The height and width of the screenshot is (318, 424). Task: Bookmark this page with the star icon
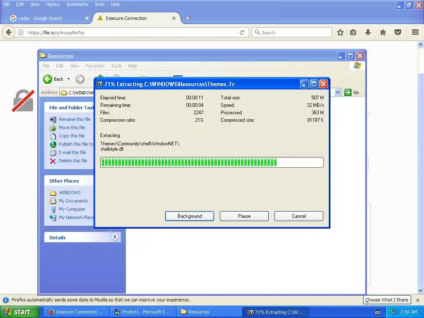coord(340,32)
